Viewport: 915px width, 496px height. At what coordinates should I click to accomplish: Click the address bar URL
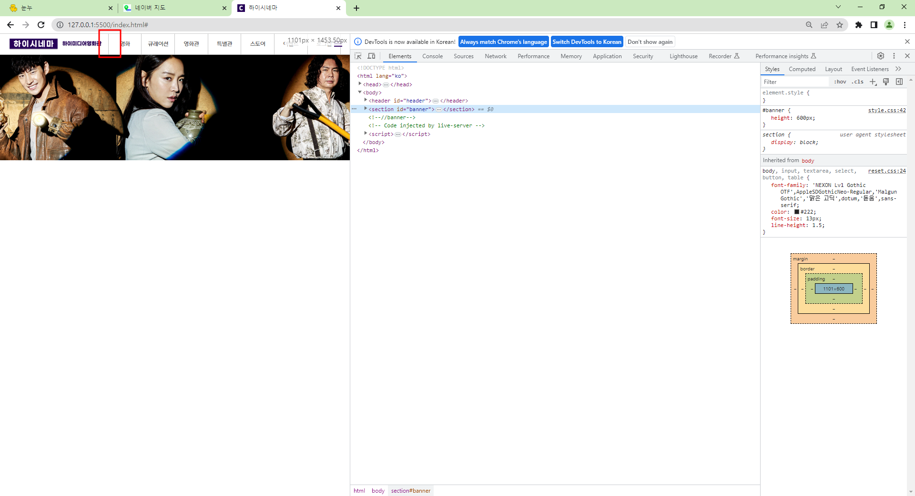(x=108, y=25)
